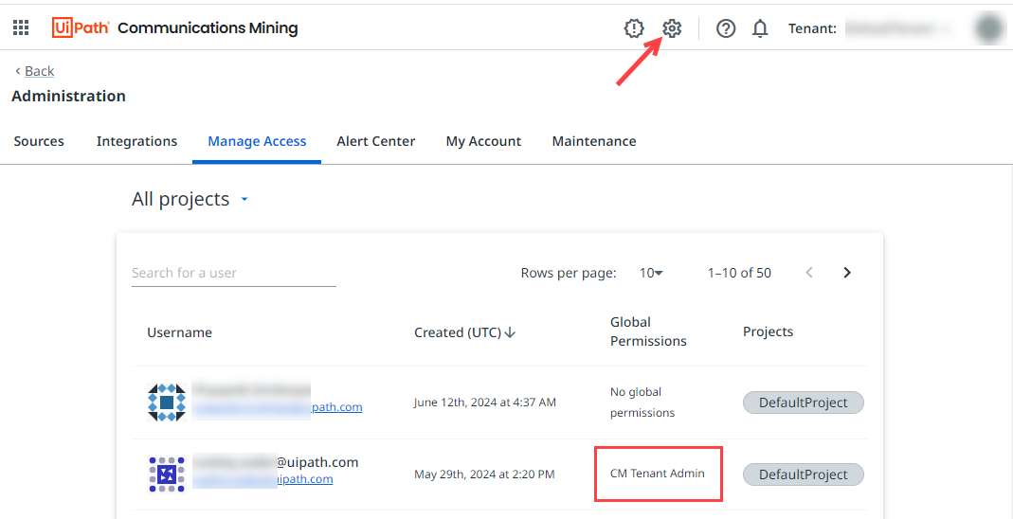Click the user profile avatar
Screen dimensions: 1013x519
pyautogui.click(x=989, y=28)
